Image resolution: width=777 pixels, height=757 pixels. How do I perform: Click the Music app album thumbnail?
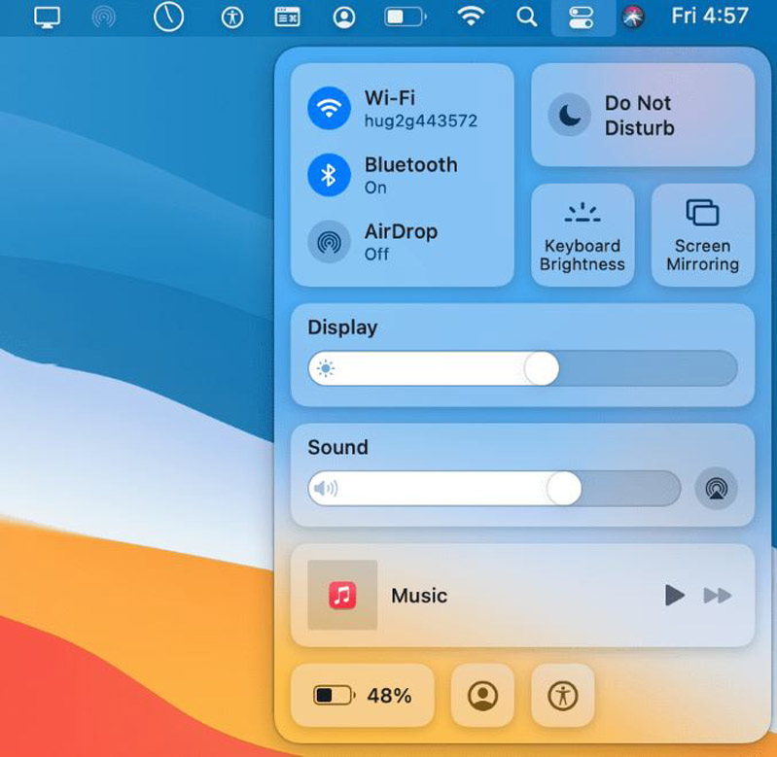[x=342, y=595]
